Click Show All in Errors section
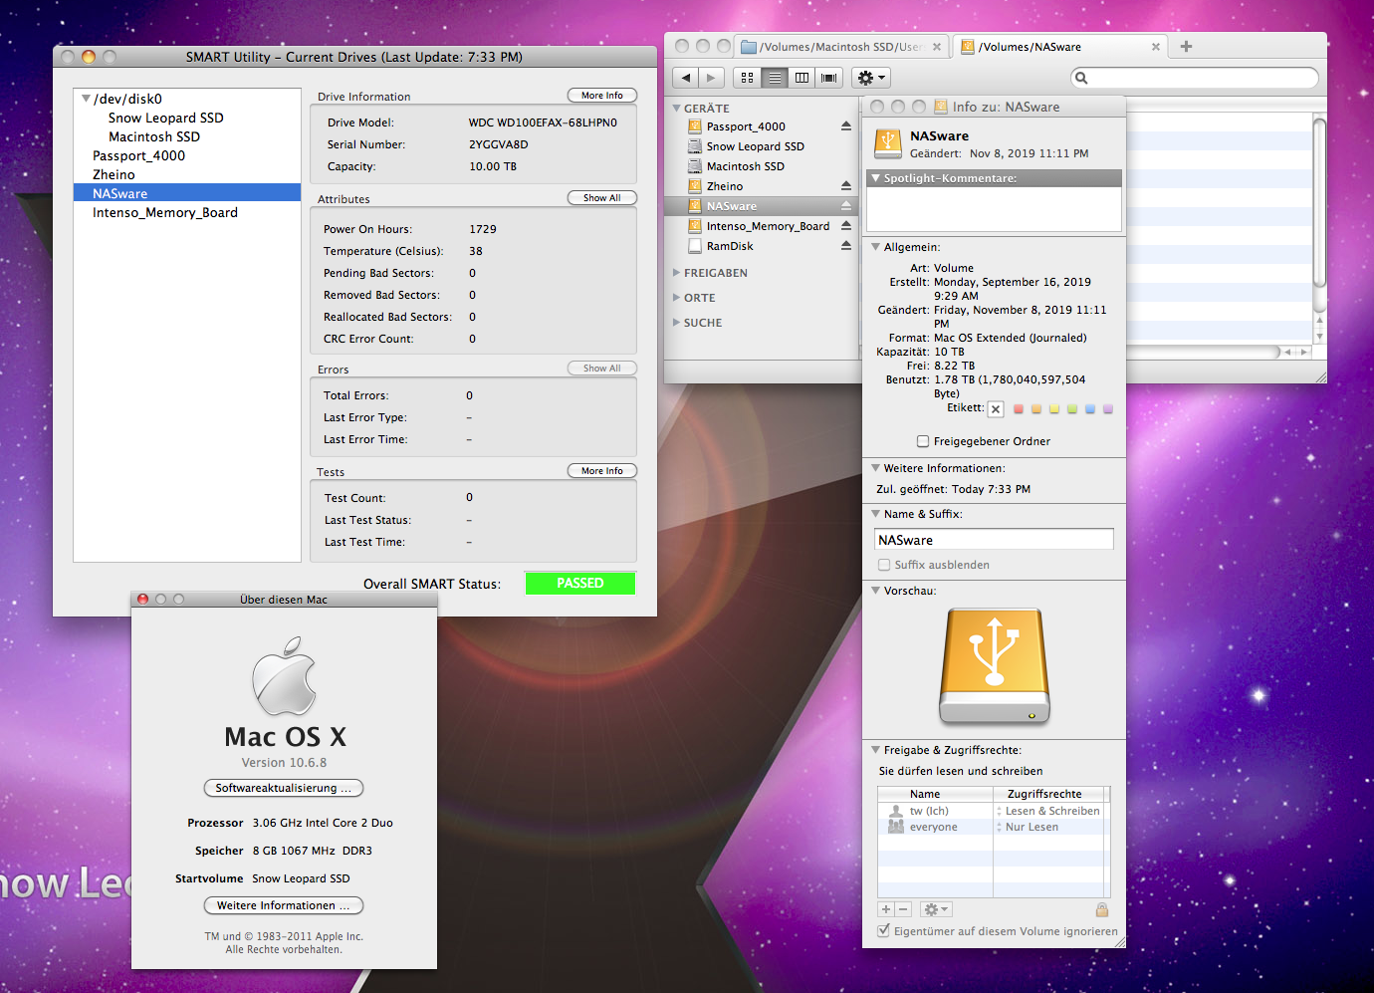The height and width of the screenshot is (993, 1374). point(602,369)
